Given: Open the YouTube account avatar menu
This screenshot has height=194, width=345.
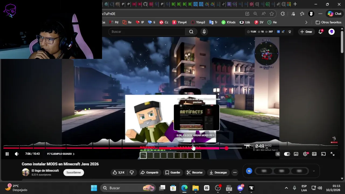Looking at the screenshot, I should [332, 32].
